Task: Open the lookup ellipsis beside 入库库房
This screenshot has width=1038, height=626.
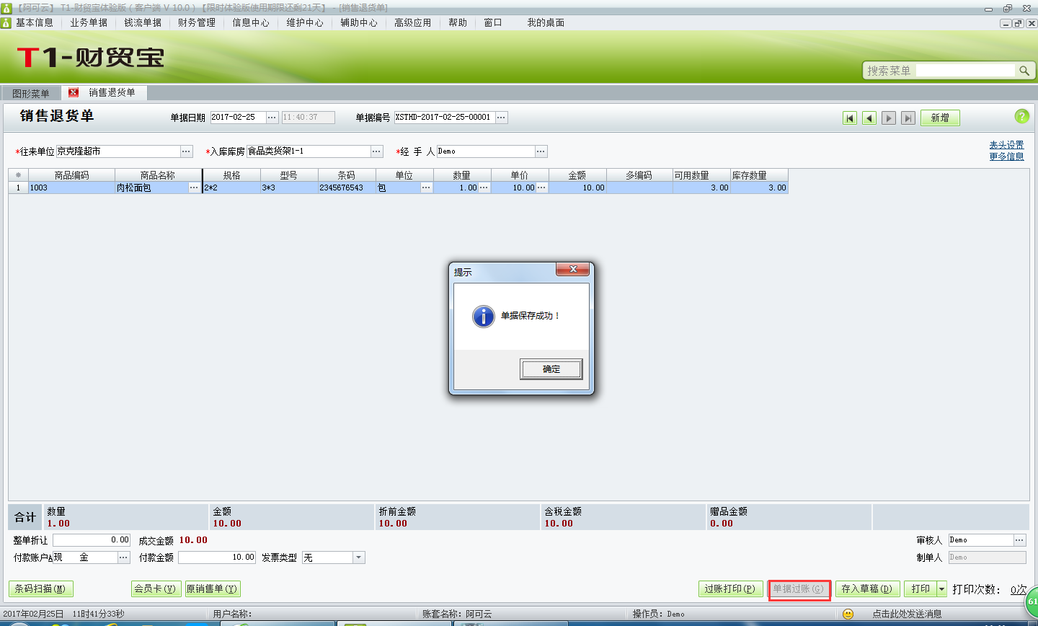Action: pos(376,151)
